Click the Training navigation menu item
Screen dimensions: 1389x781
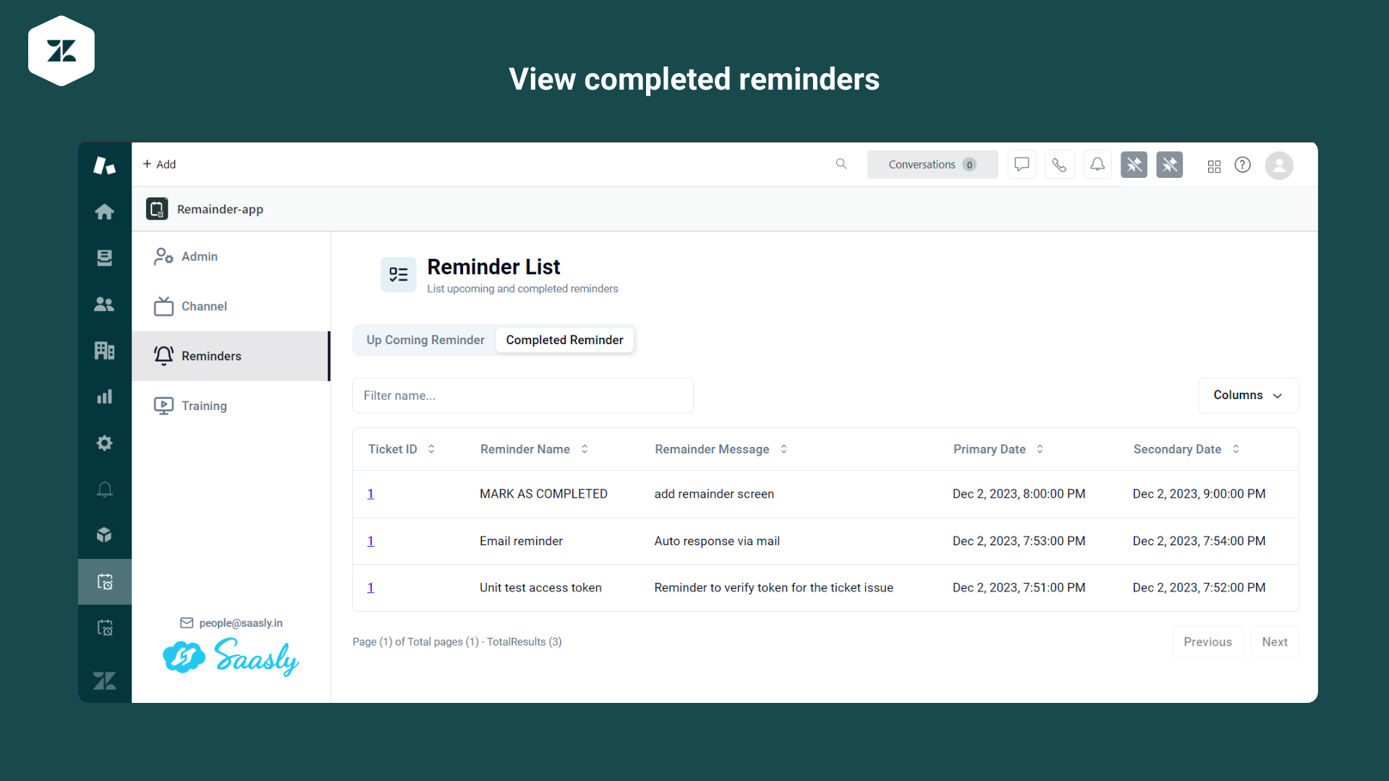pos(204,405)
